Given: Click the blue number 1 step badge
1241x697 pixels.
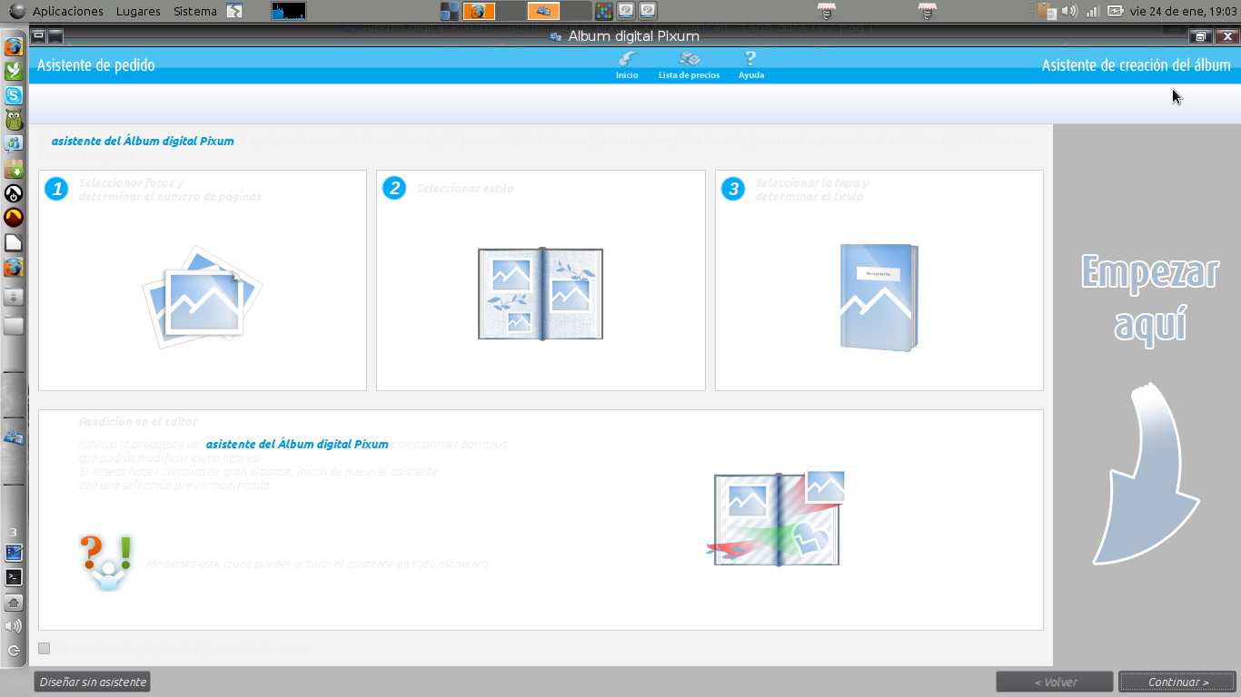Looking at the screenshot, I should [x=56, y=189].
